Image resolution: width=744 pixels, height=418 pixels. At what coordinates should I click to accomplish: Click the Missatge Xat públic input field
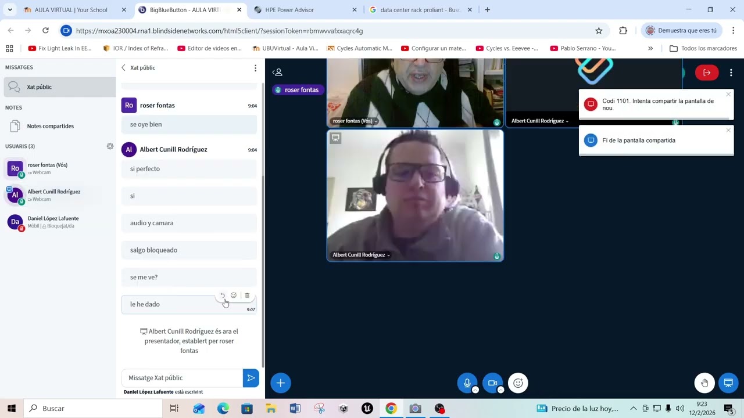coord(182,378)
